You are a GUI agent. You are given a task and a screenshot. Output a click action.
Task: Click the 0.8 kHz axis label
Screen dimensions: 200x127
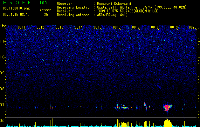3,89
